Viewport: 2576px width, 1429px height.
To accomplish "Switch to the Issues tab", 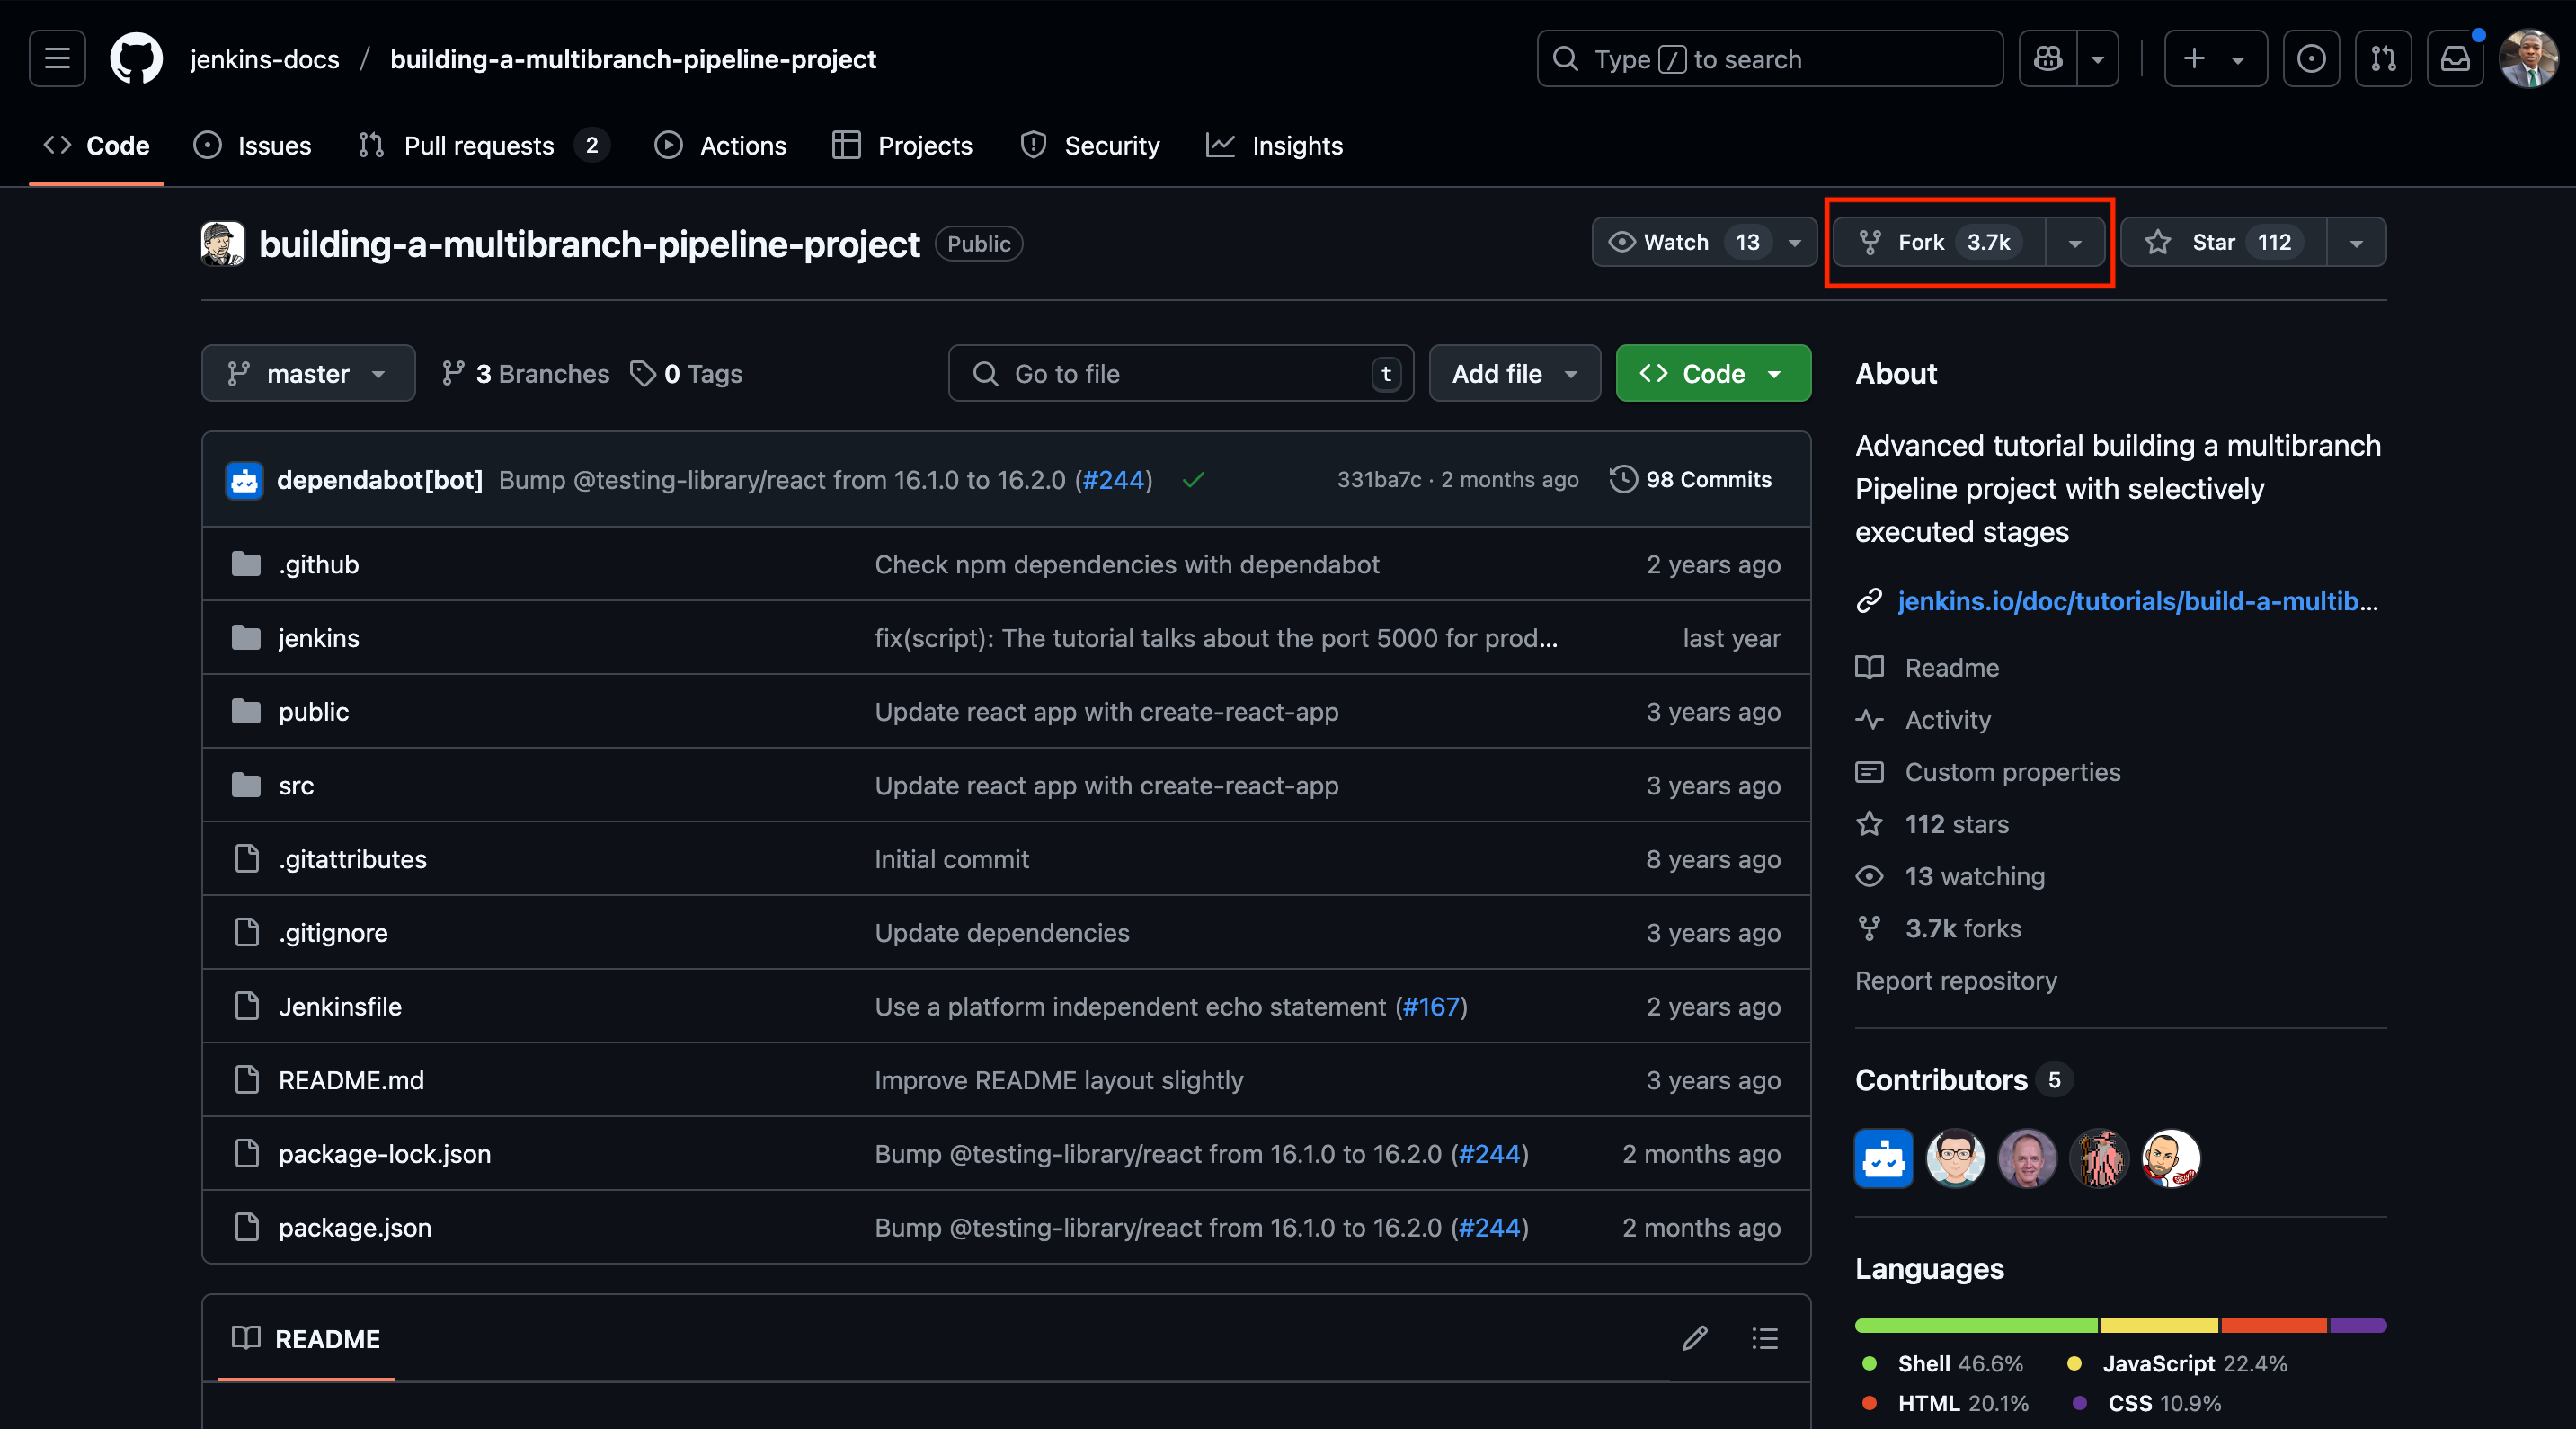I will [x=252, y=146].
